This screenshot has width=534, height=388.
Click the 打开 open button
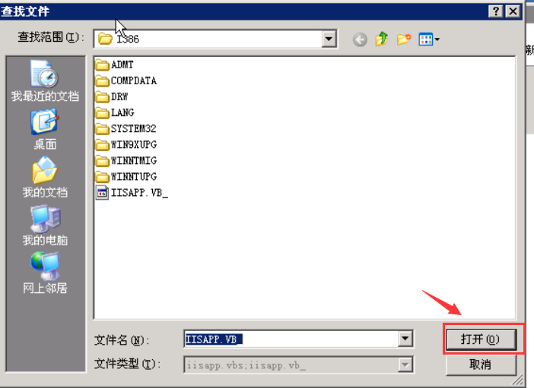pos(482,339)
